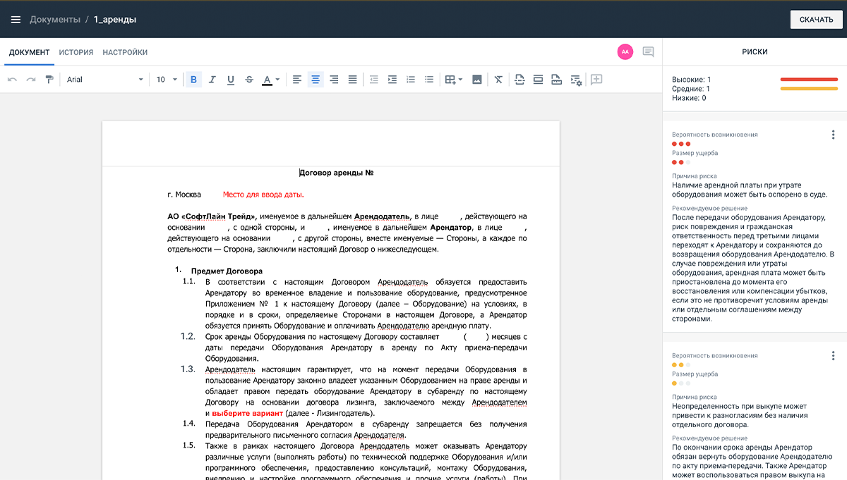847x480 pixels.
Task: Click the red 'выберите вариант' placeholder
Action: (x=247, y=413)
